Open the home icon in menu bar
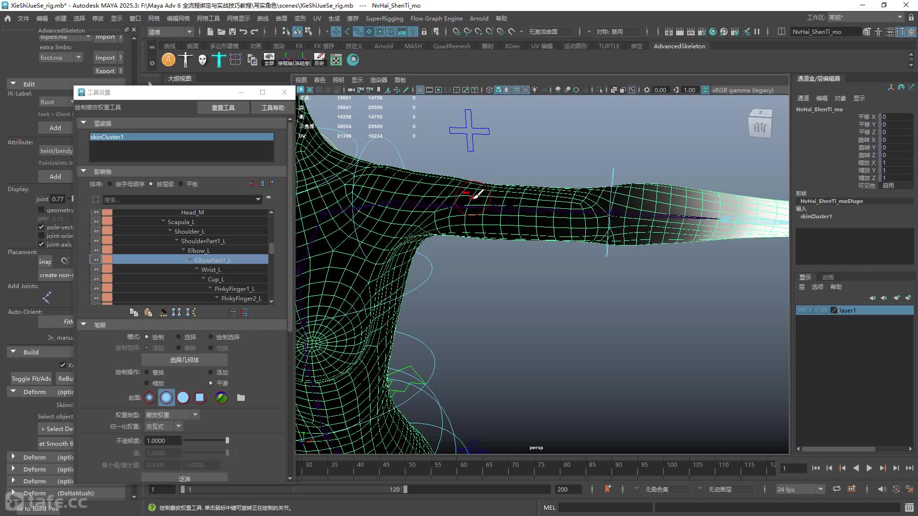 (8, 18)
